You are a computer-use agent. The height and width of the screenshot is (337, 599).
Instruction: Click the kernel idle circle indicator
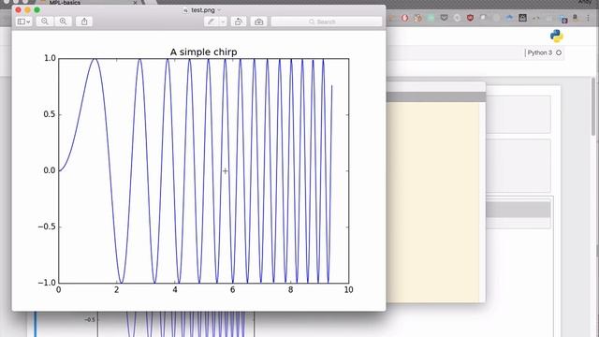(x=559, y=52)
